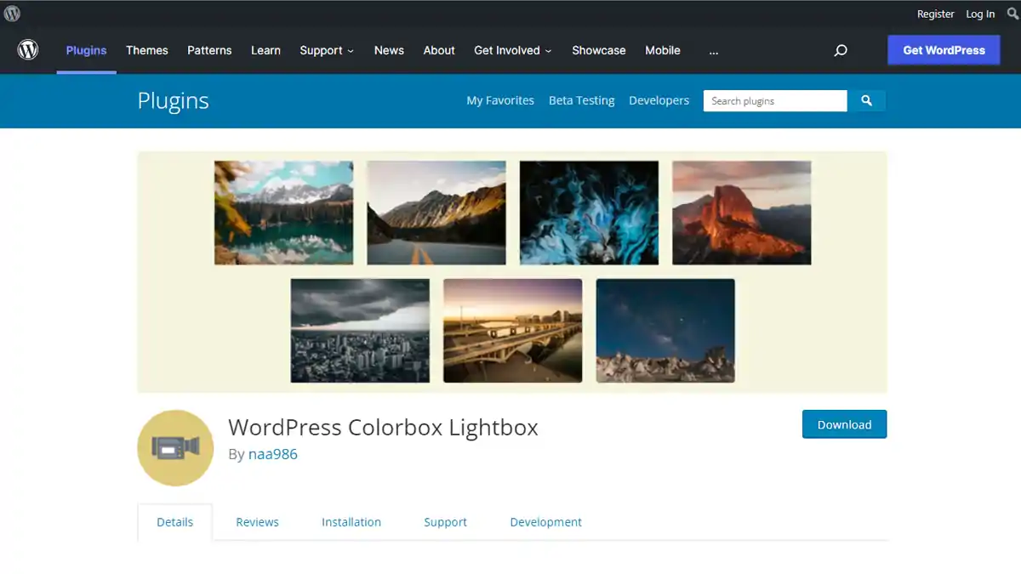The image size is (1021, 574).
Task: Open the Beta Testing link
Action: click(x=582, y=100)
